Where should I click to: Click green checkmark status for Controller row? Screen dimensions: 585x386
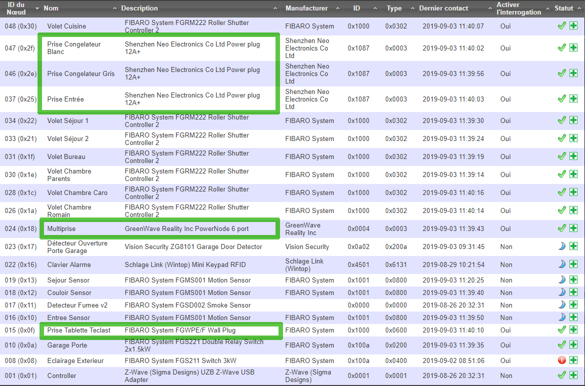[561, 375]
